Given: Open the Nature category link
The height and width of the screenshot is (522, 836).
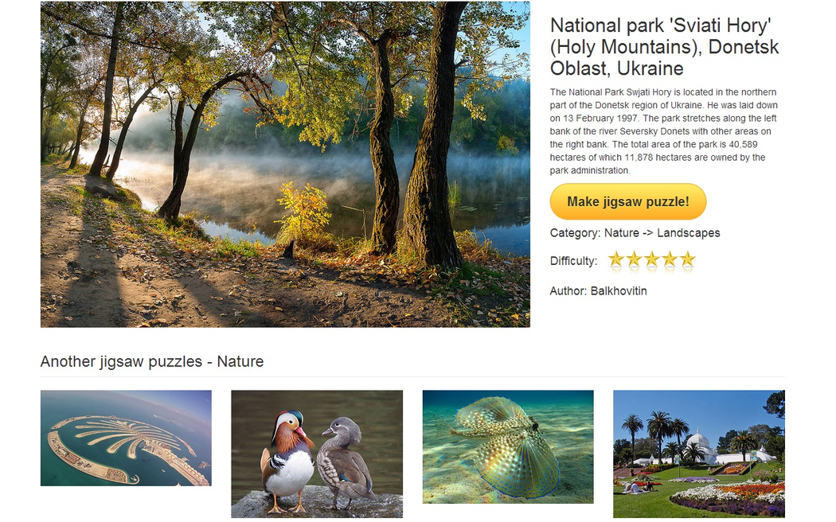Looking at the screenshot, I should [x=621, y=233].
